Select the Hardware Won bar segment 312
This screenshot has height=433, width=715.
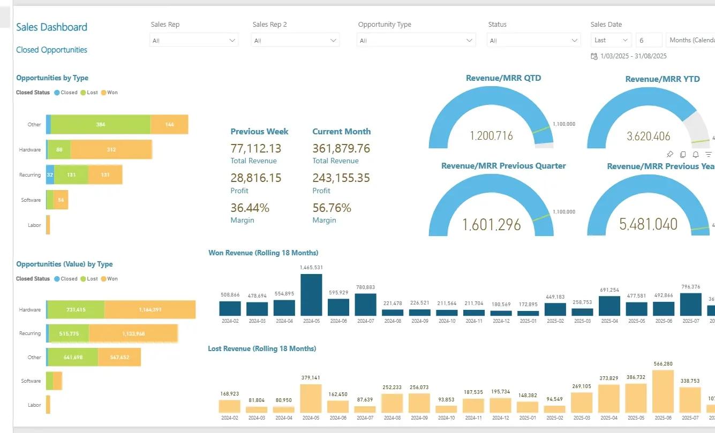pos(111,149)
